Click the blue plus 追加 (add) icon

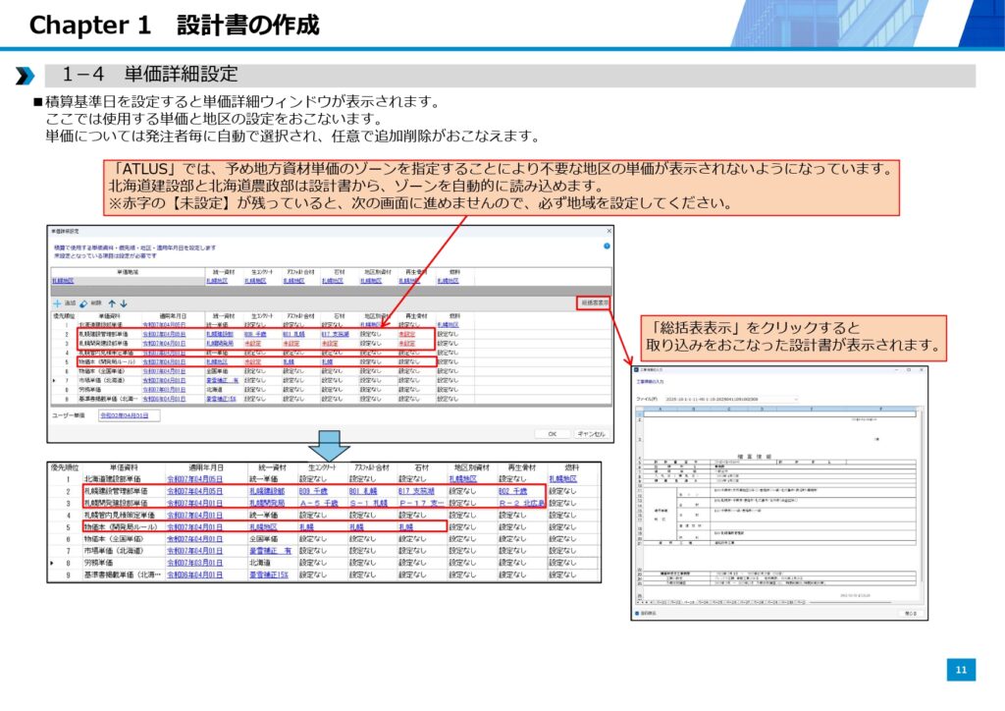coord(57,304)
